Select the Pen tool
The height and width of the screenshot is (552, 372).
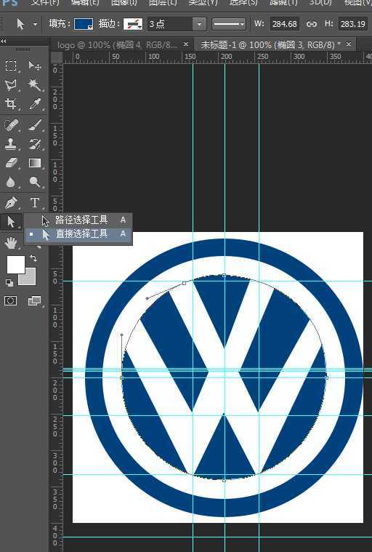pos(11,203)
